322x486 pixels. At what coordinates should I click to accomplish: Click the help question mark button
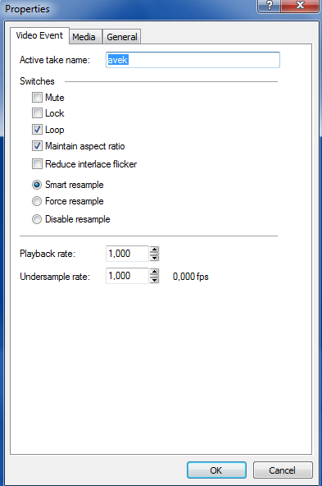[x=269, y=6]
